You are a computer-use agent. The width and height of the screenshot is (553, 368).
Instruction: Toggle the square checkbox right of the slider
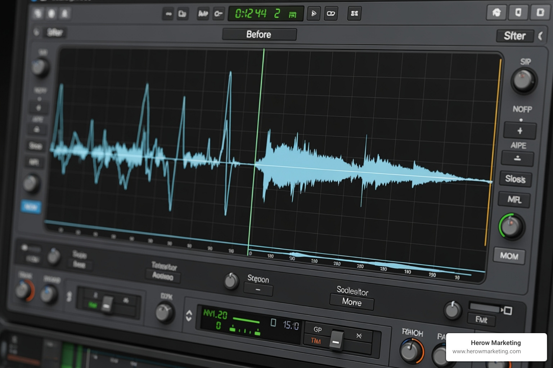pos(508,310)
